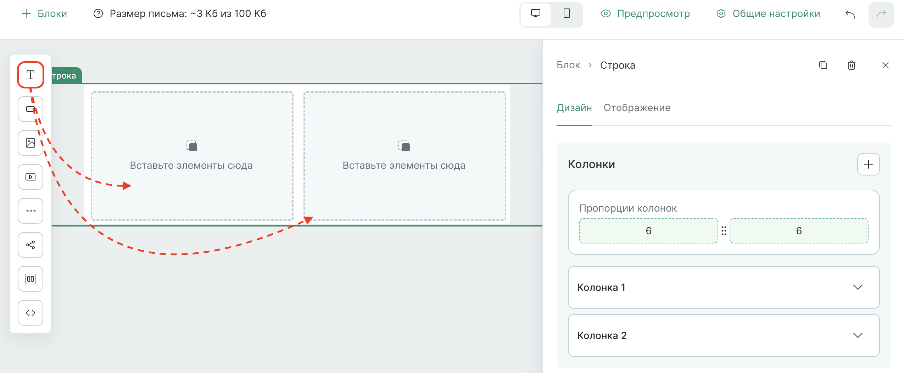Select the Divider line element

[x=30, y=211]
